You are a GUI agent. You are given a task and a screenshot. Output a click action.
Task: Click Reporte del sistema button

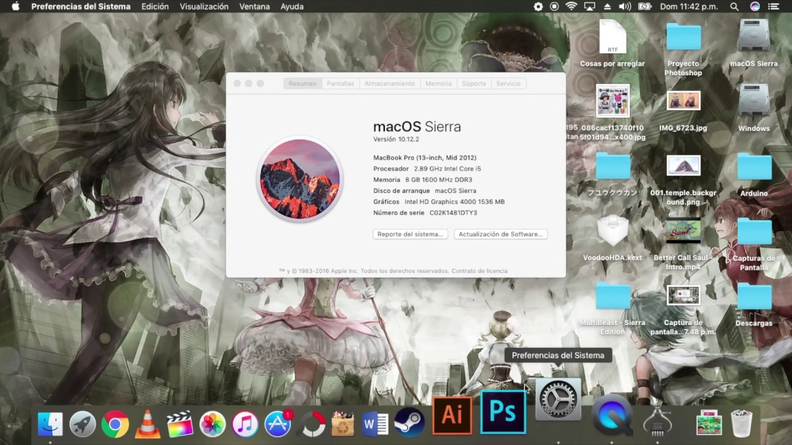click(x=410, y=234)
